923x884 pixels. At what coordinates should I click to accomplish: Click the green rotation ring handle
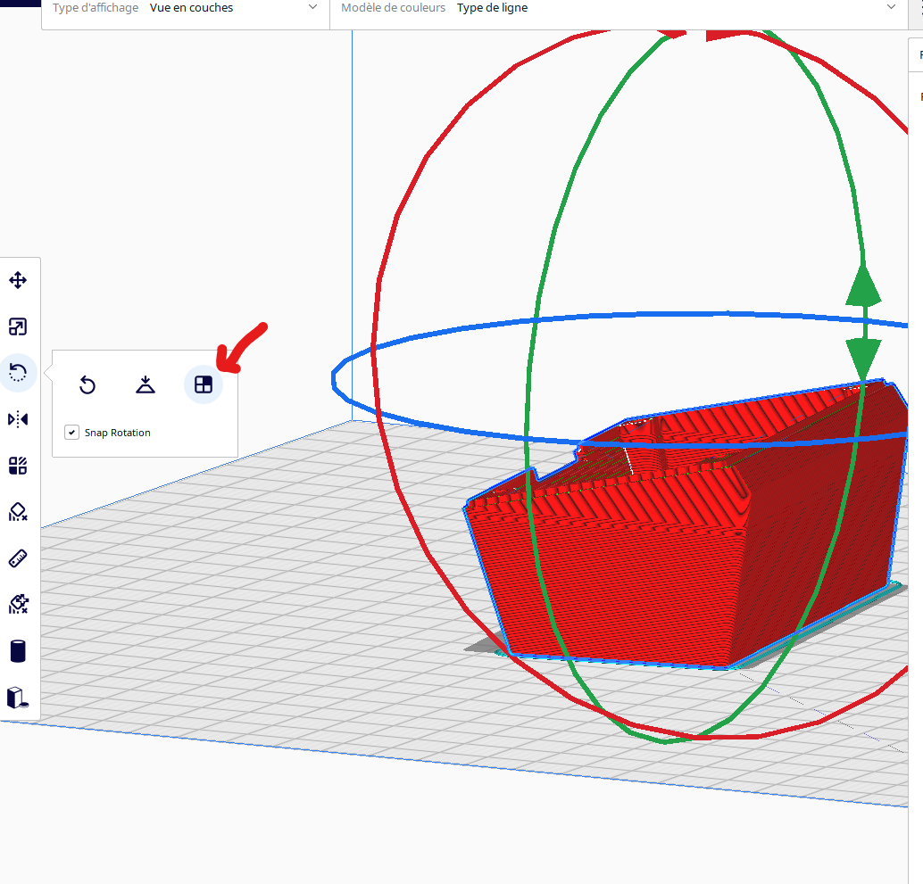coord(863,322)
